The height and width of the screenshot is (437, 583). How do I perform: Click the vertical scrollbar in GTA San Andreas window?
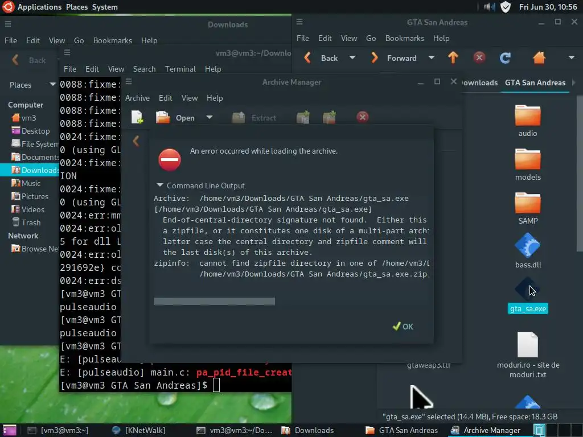tap(580, 174)
